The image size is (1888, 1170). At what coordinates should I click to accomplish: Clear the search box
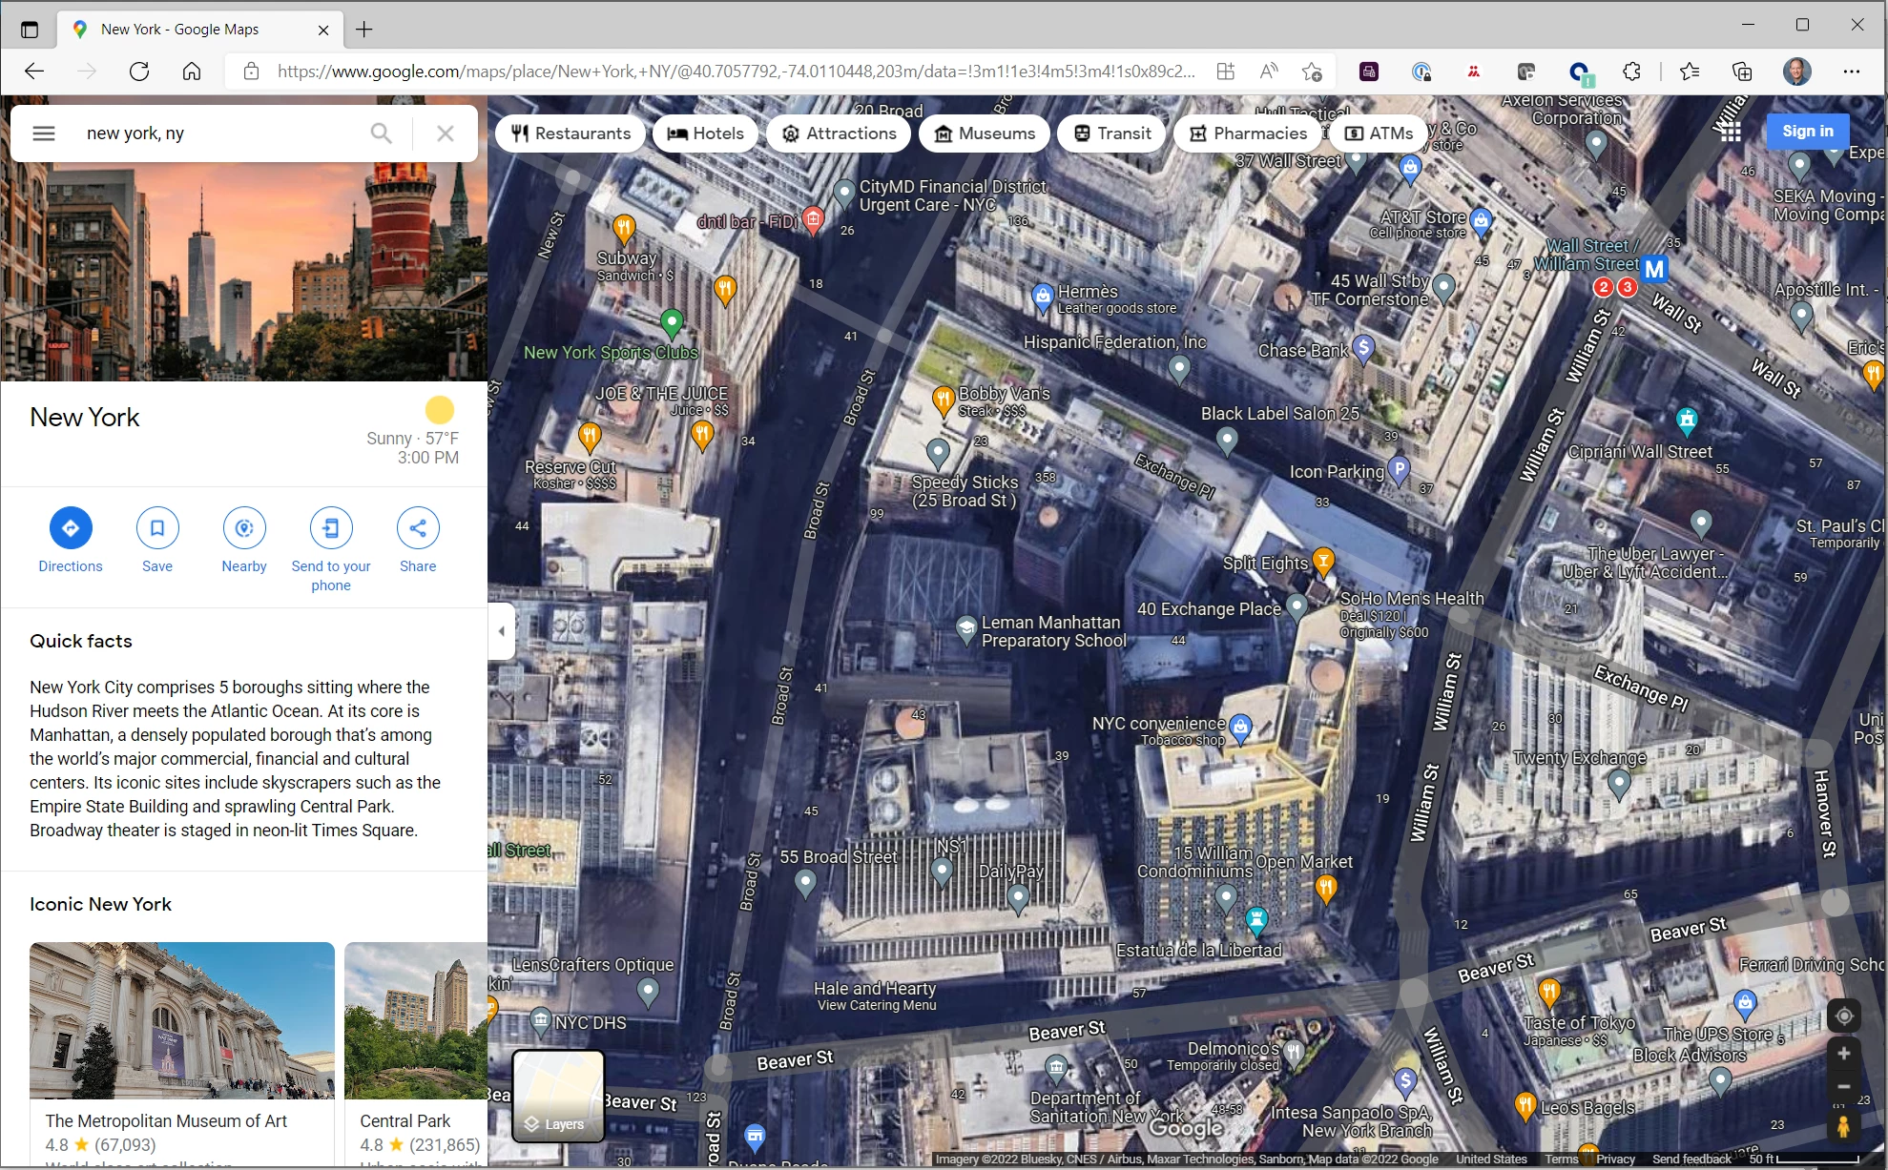445,133
